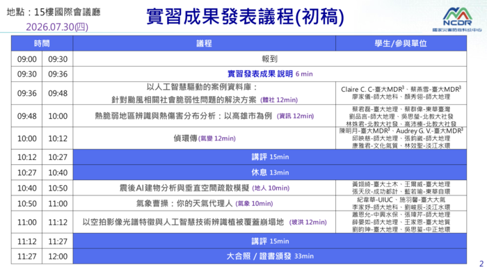Click the (地人 10min) label

[271, 188]
